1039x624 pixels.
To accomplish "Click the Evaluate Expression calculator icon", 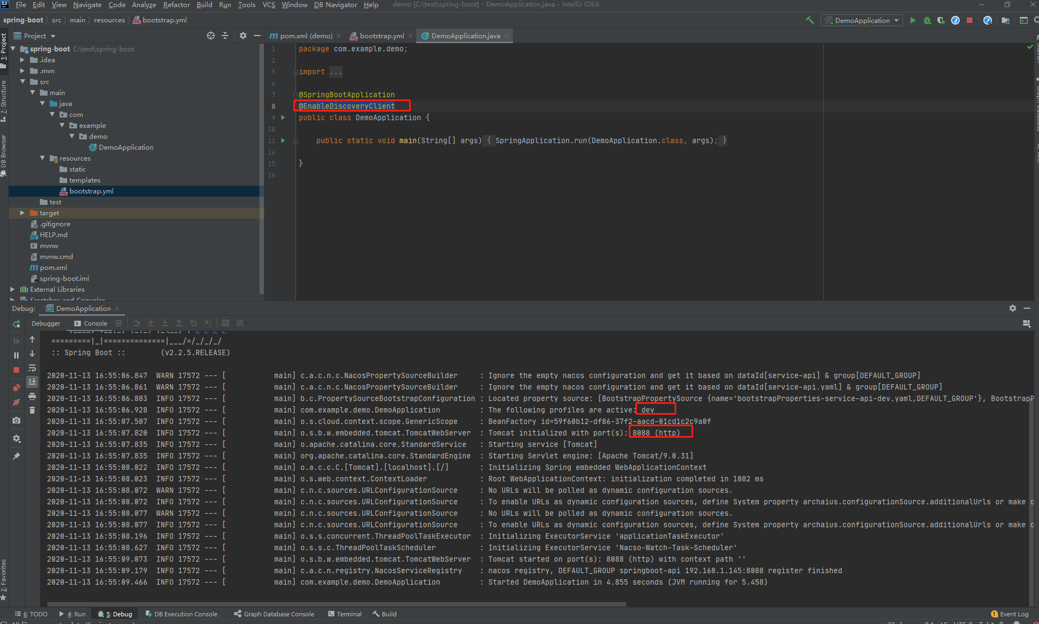I will click(225, 323).
